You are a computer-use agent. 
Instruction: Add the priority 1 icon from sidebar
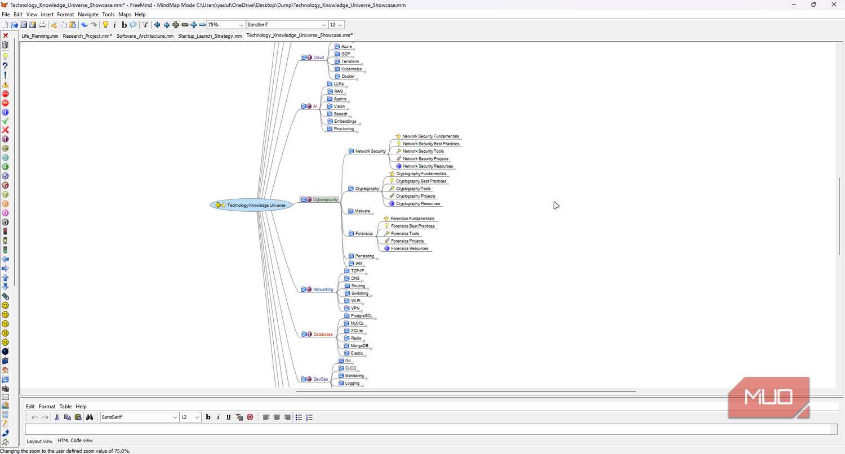[x=6, y=139]
